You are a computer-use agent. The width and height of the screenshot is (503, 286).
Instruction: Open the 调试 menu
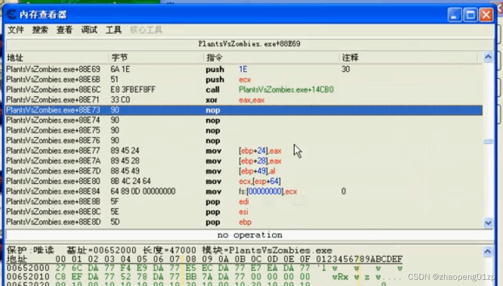coord(89,30)
